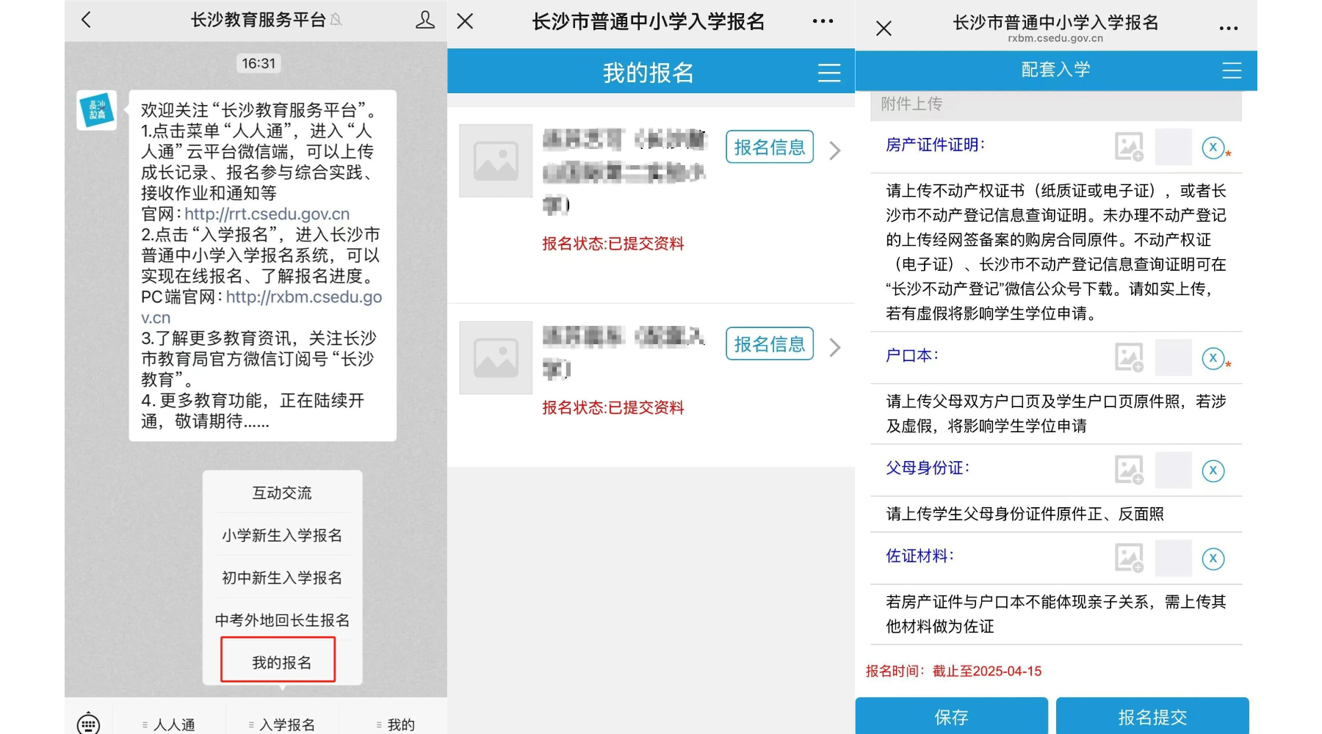Screen dimensions: 1322x734
Task: Click the 保存 button
Action: [x=951, y=716]
